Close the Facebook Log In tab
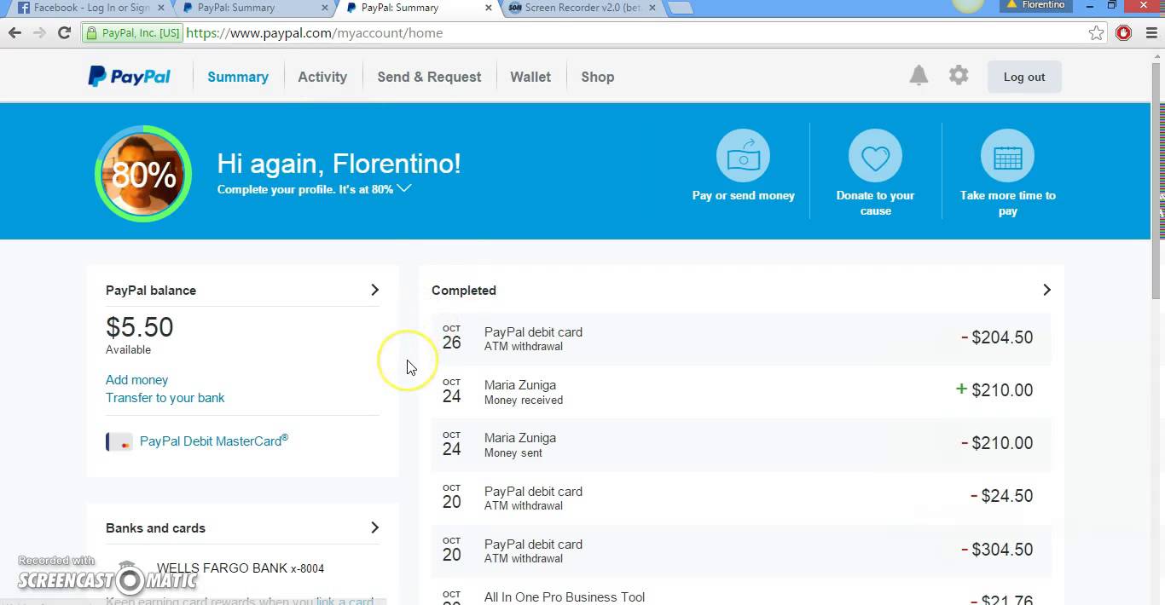 [161, 8]
